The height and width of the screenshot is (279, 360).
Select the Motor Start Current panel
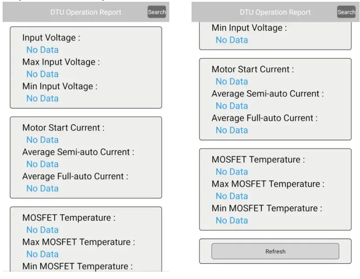click(85, 157)
